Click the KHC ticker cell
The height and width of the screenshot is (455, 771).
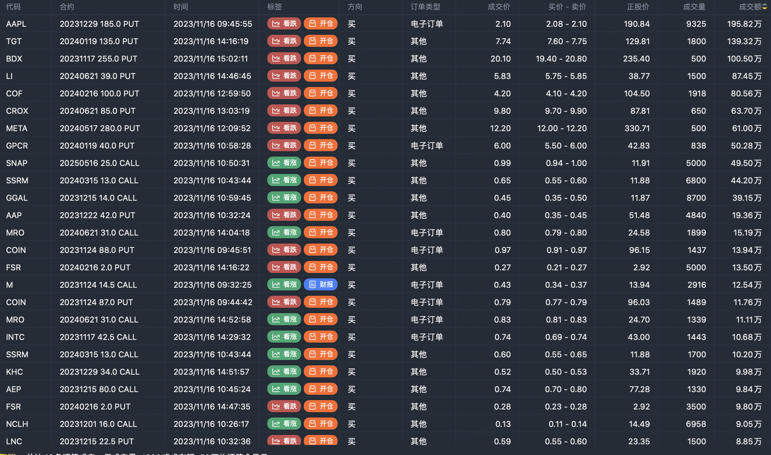click(14, 372)
